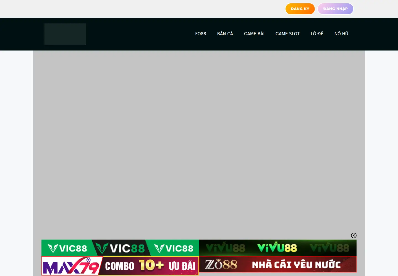Select GAME SLOT in navigation
This screenshot has width=398, height=276.
tap(288, 34)
